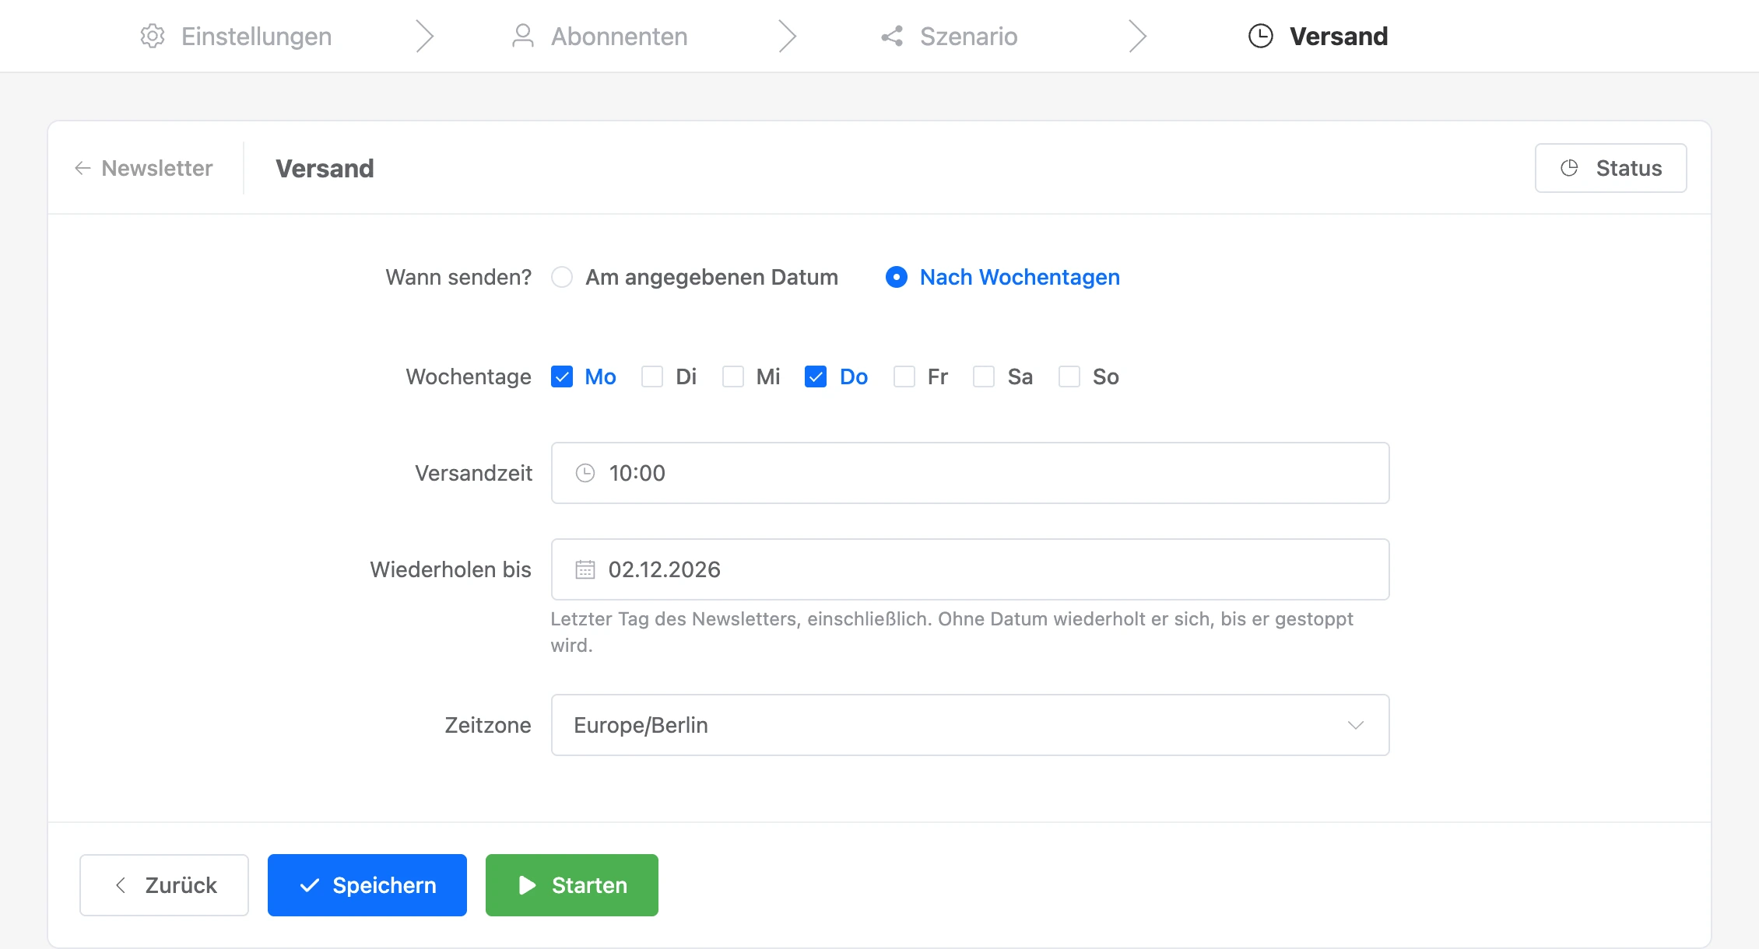Enable the Mi weekday checkbox

[733, 376]
